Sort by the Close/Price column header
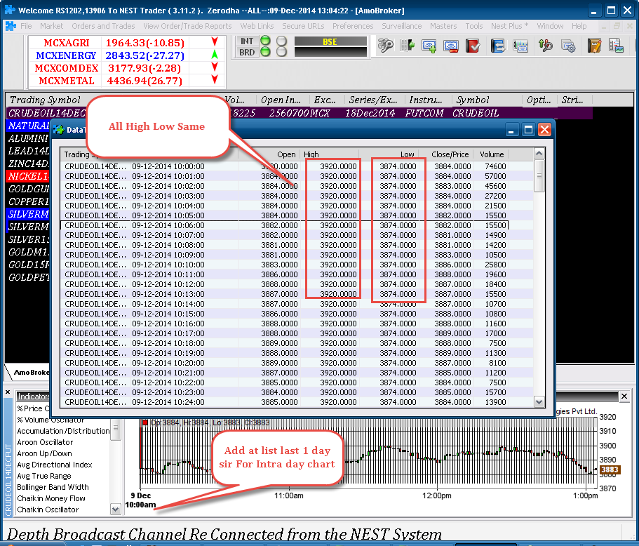Image resolution: width=639 pixels, height=546 pixels. pyautogui.click(x=450, y=154)
